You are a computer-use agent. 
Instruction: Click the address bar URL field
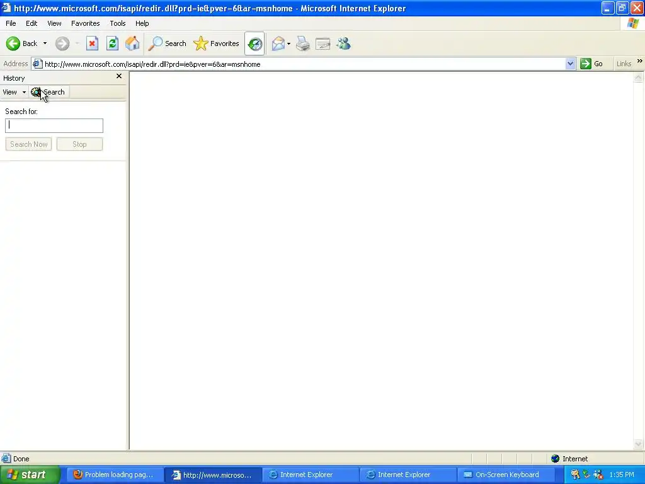click(304, 64)
